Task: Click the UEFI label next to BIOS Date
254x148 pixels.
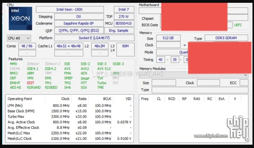Action: pos(237,25)
